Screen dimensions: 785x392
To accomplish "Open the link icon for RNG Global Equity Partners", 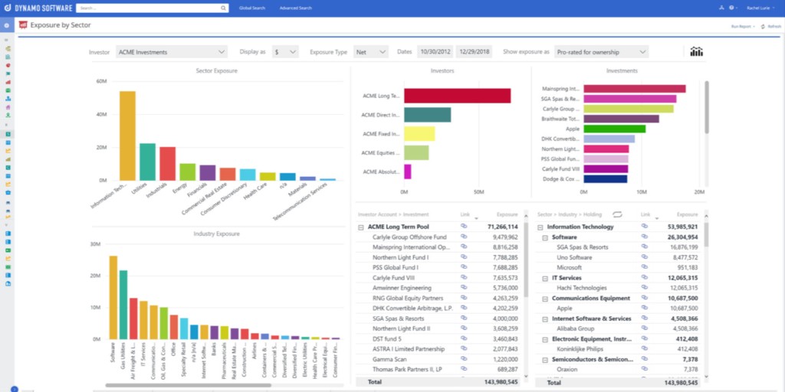I will pos(464,298).
